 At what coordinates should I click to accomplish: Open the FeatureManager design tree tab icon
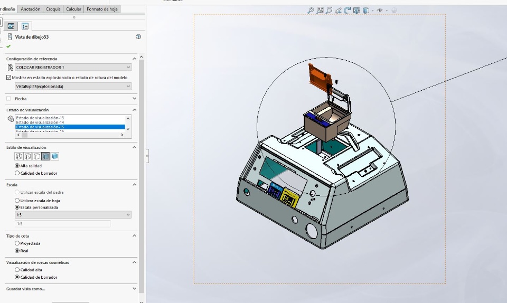coord(11,26)
